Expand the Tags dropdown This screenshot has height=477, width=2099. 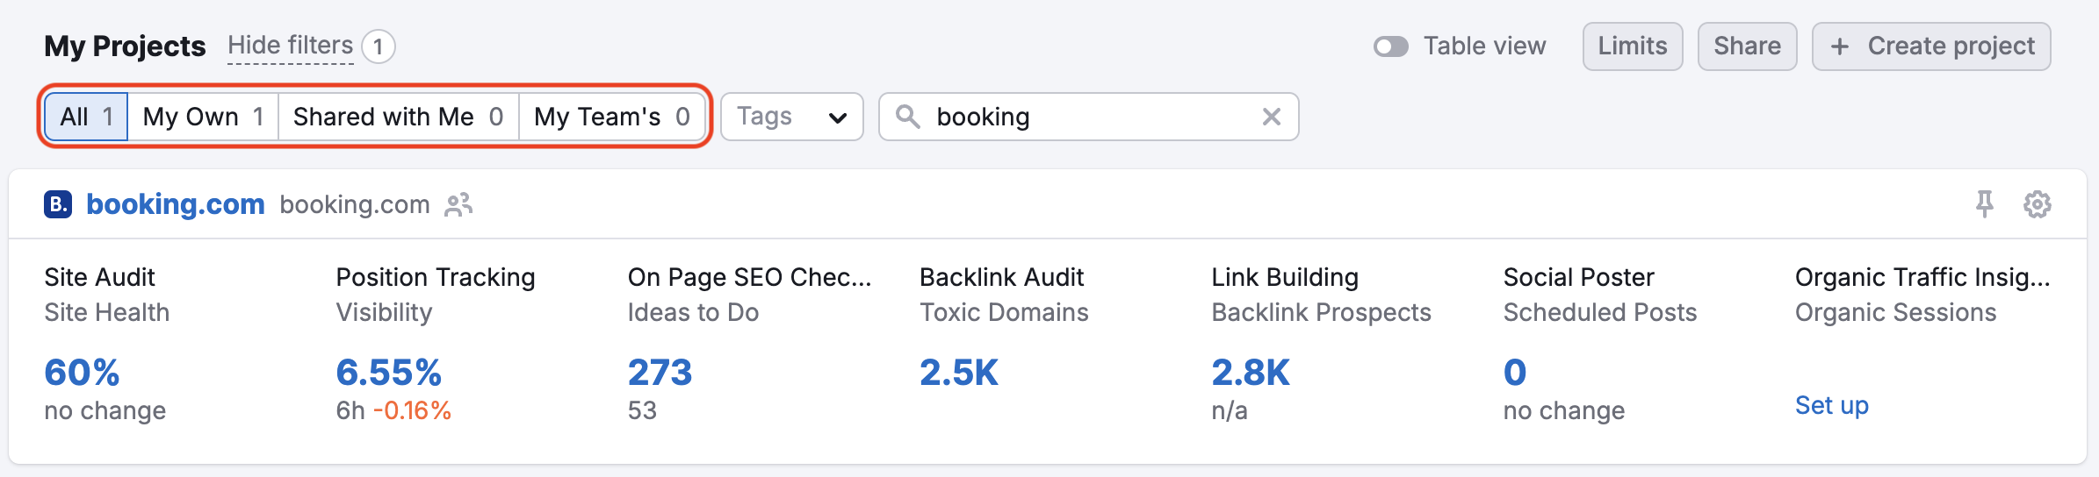(792, 117)
